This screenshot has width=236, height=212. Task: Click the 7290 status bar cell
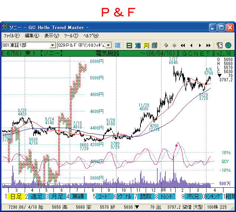pyautogui.click(x=10, y=207)
